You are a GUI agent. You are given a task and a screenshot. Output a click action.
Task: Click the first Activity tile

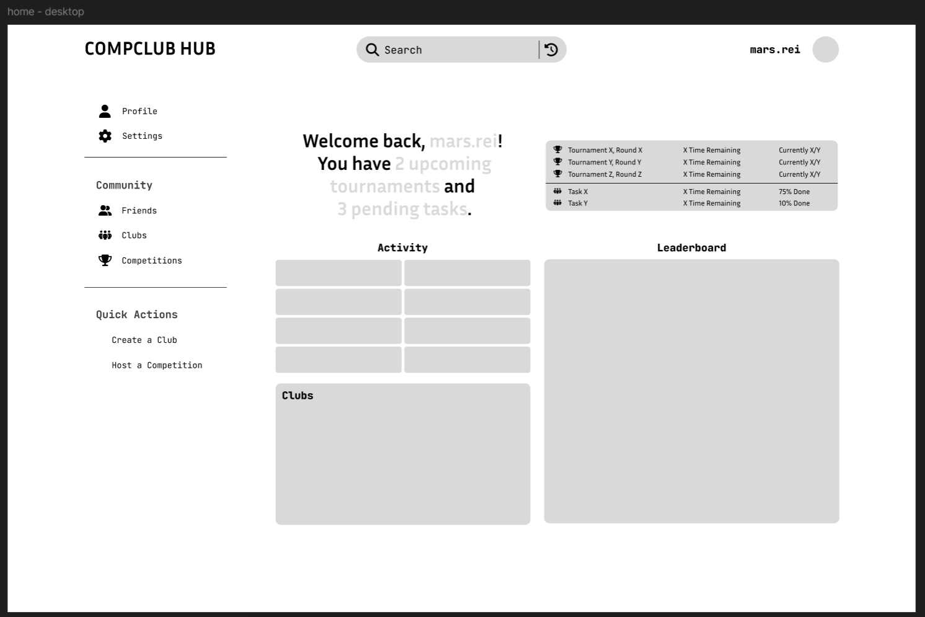[339, 273]
